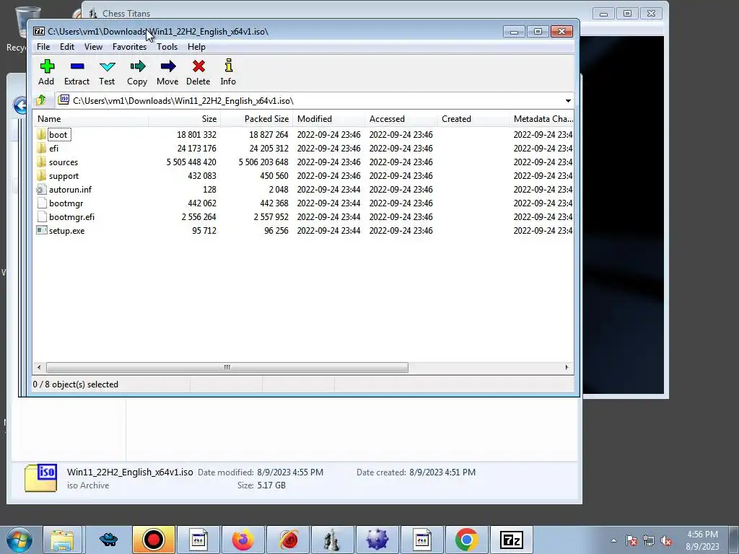Sort by Created column header
The width and height of the screenshot is (739, 554).
coord(473,119)
